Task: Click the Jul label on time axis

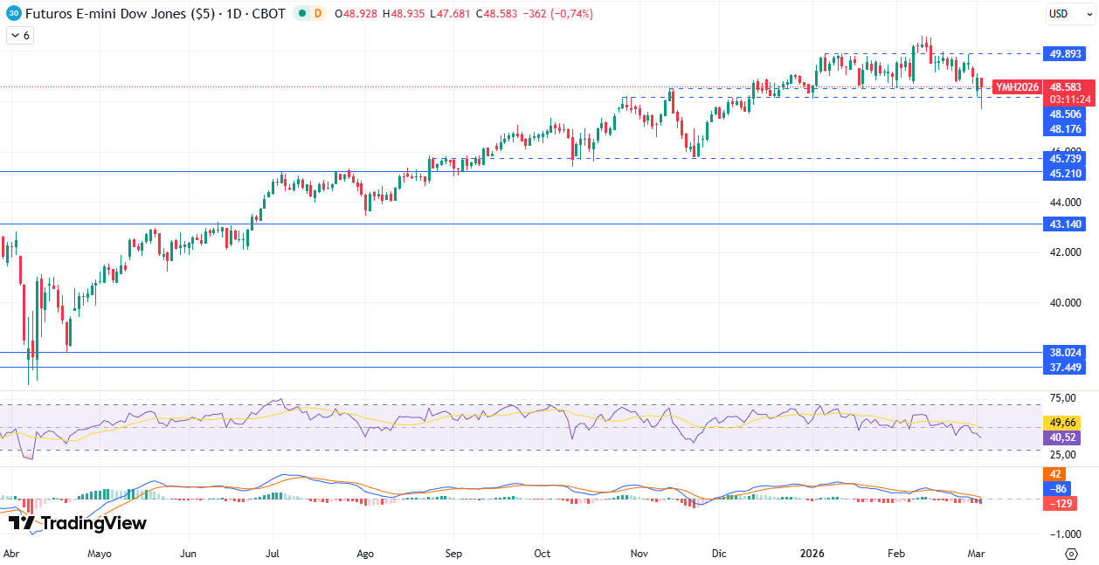Action: [x=273, y=554]
